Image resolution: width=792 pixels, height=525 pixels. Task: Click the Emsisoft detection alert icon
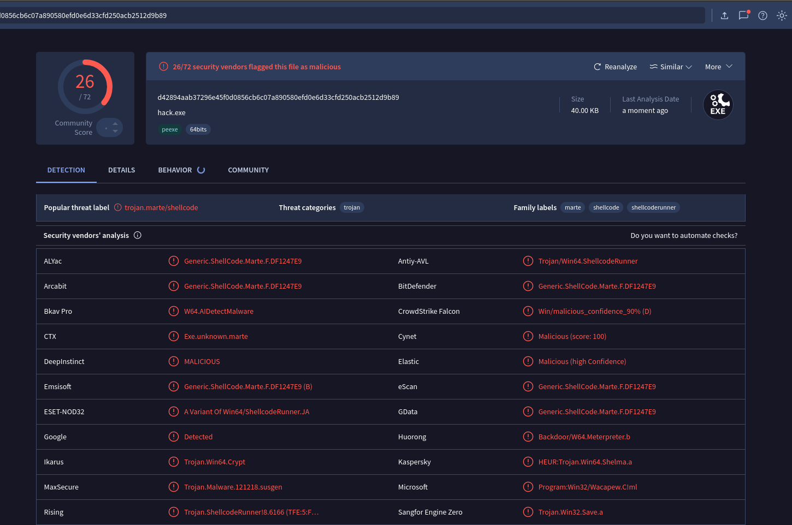click(174, 386)
